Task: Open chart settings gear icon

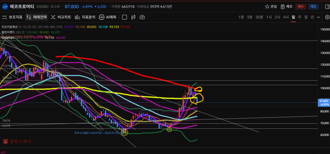Action: click(327, 17)
